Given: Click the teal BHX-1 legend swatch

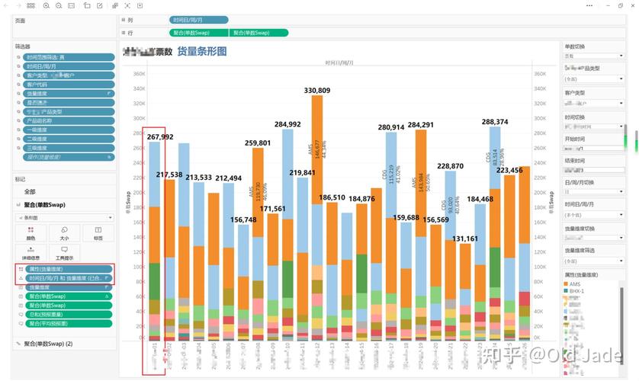Looking at the screenshot, I should (566, 291).
